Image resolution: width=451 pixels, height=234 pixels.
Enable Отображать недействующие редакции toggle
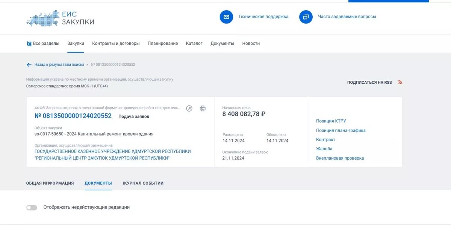point(32,207)
